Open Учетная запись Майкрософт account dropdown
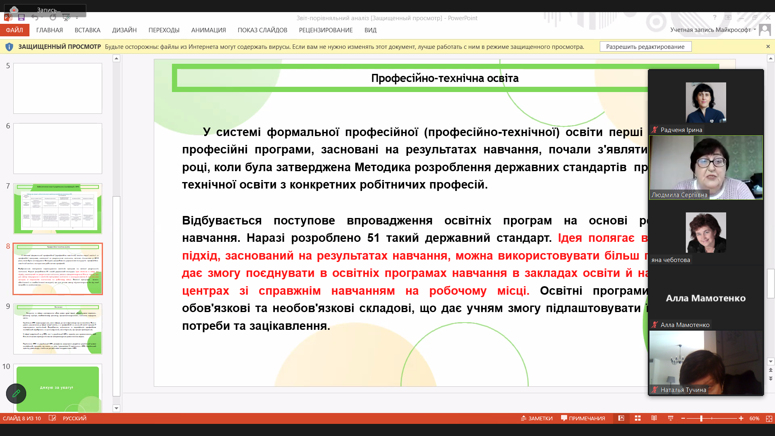The image size is (775, 436). click(x=713, y=30)
